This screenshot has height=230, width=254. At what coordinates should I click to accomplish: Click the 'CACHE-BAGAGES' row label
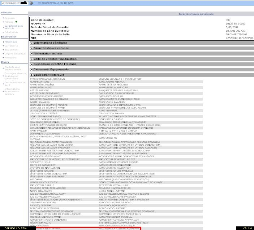click(40, 102)
